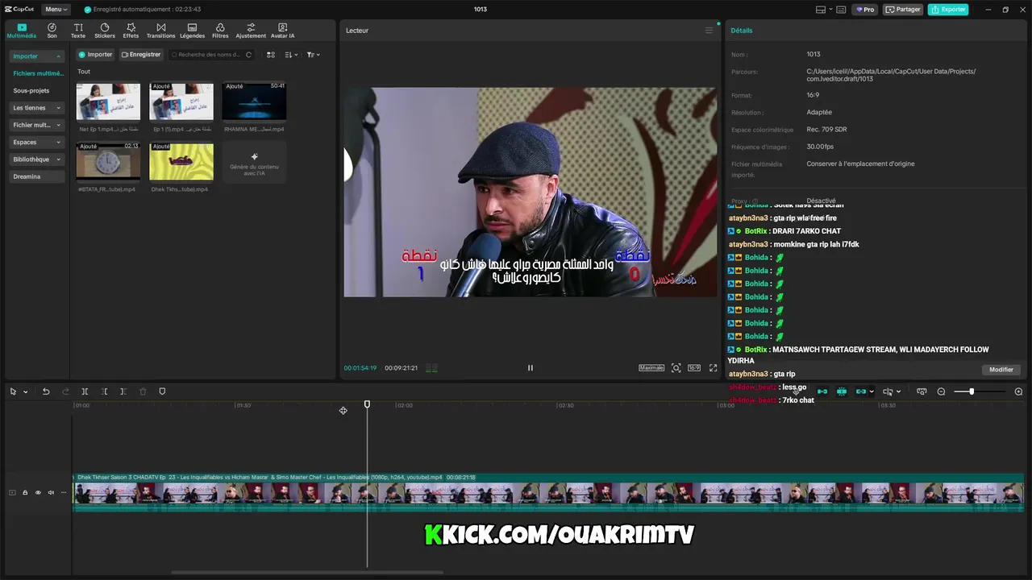
Task: Open the Filtres panel
Action: 220,31
